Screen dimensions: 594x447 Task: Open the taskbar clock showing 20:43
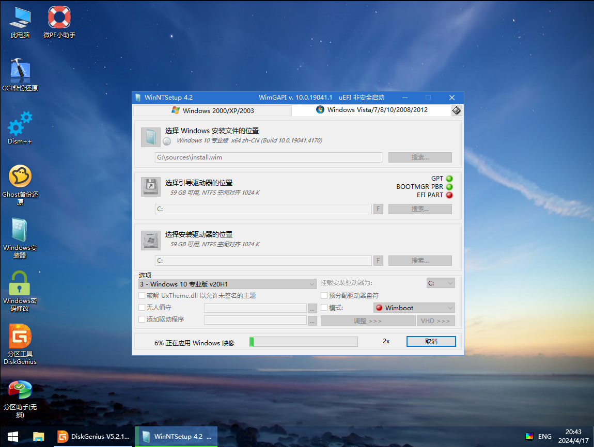573,436
